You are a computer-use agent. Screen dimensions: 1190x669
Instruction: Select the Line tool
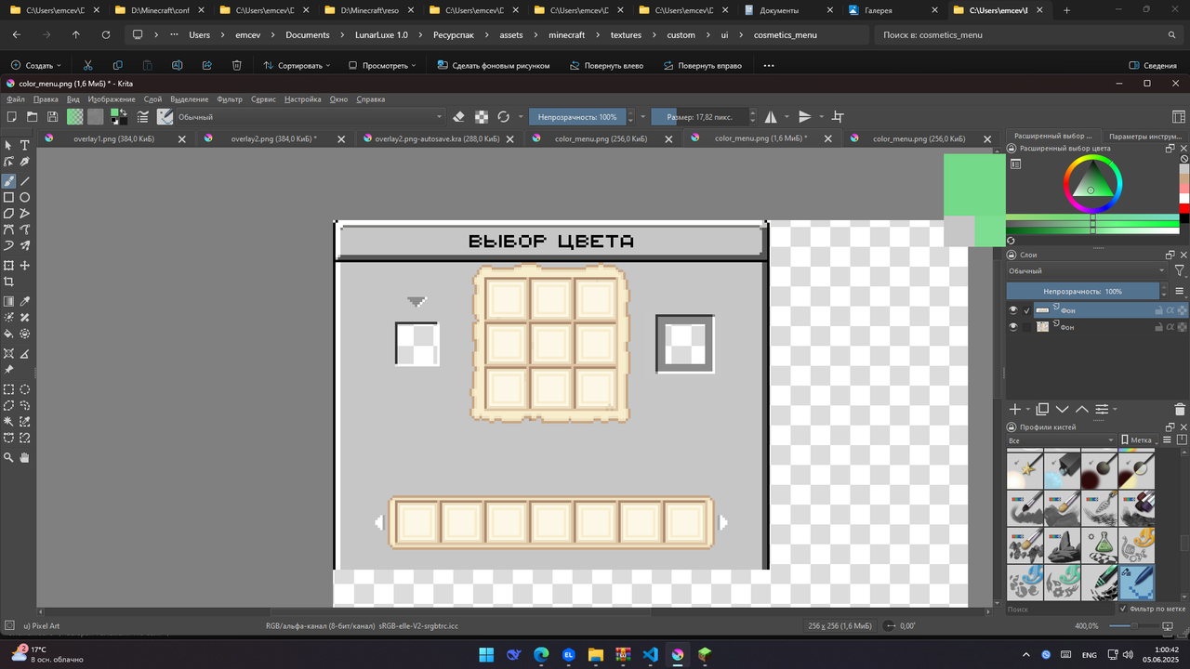point(25,181)
